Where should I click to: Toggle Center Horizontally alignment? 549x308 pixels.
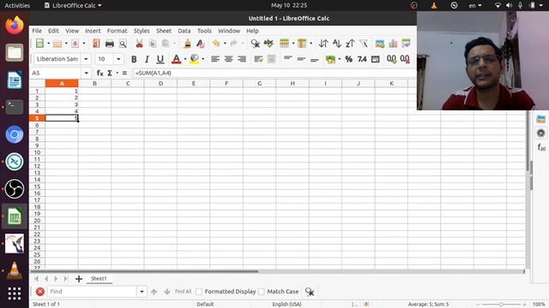pyautogui.click(x=229, y=59)
